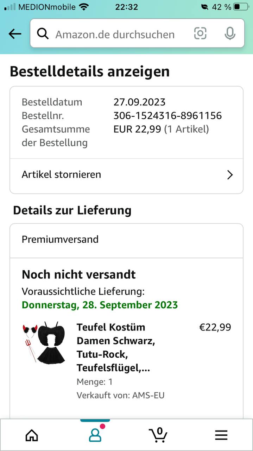Tap the Wi-Fi status icon
This screenshot has width=253, height=451.
point(84,7)
